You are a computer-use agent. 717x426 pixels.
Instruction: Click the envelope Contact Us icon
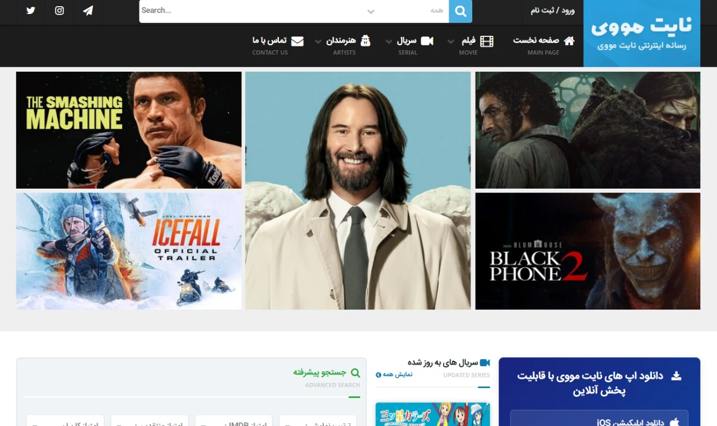tap(297, 41)
